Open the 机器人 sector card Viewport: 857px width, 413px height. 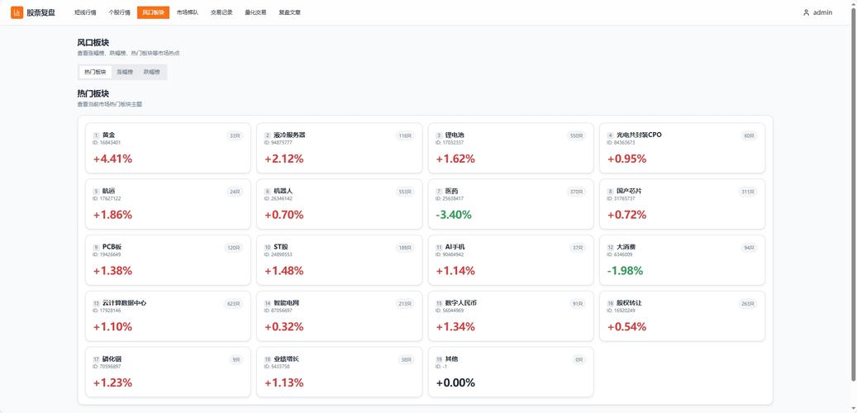(340, 204)
